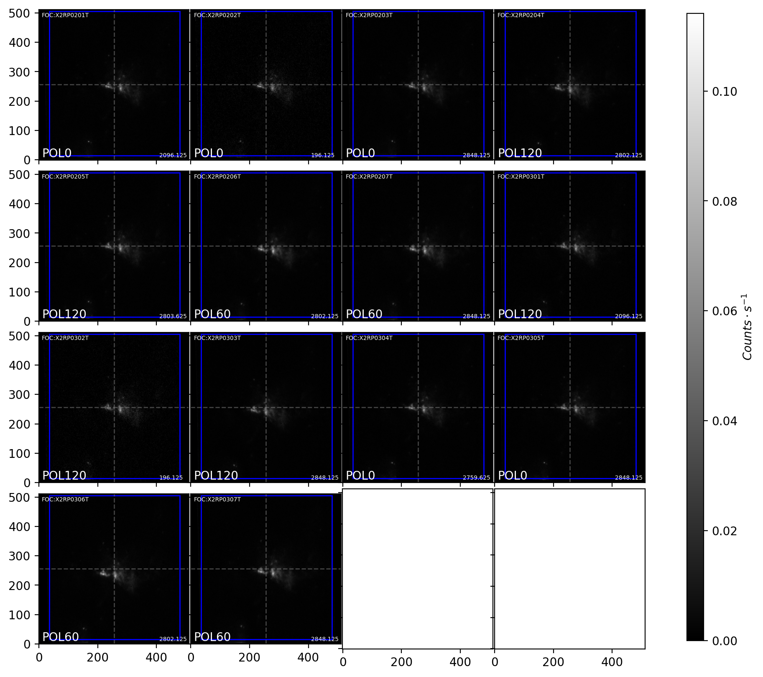Click the Counts·s⁻¹ colorbar axis label
Screen dimensions: 763x677
click(748, 327)
